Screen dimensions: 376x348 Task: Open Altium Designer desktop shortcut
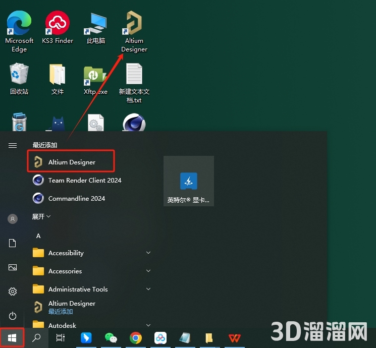coord(134,31)
